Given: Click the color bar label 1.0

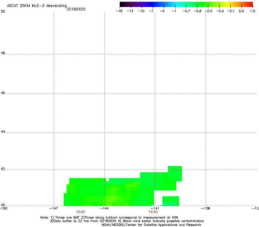Looking at the screenshot, I should pos(253,11).
